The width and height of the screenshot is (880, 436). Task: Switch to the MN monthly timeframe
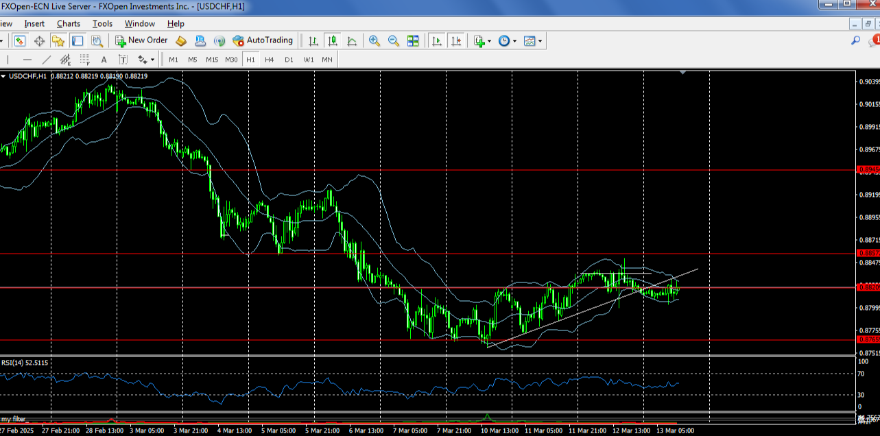click(327, 60)
